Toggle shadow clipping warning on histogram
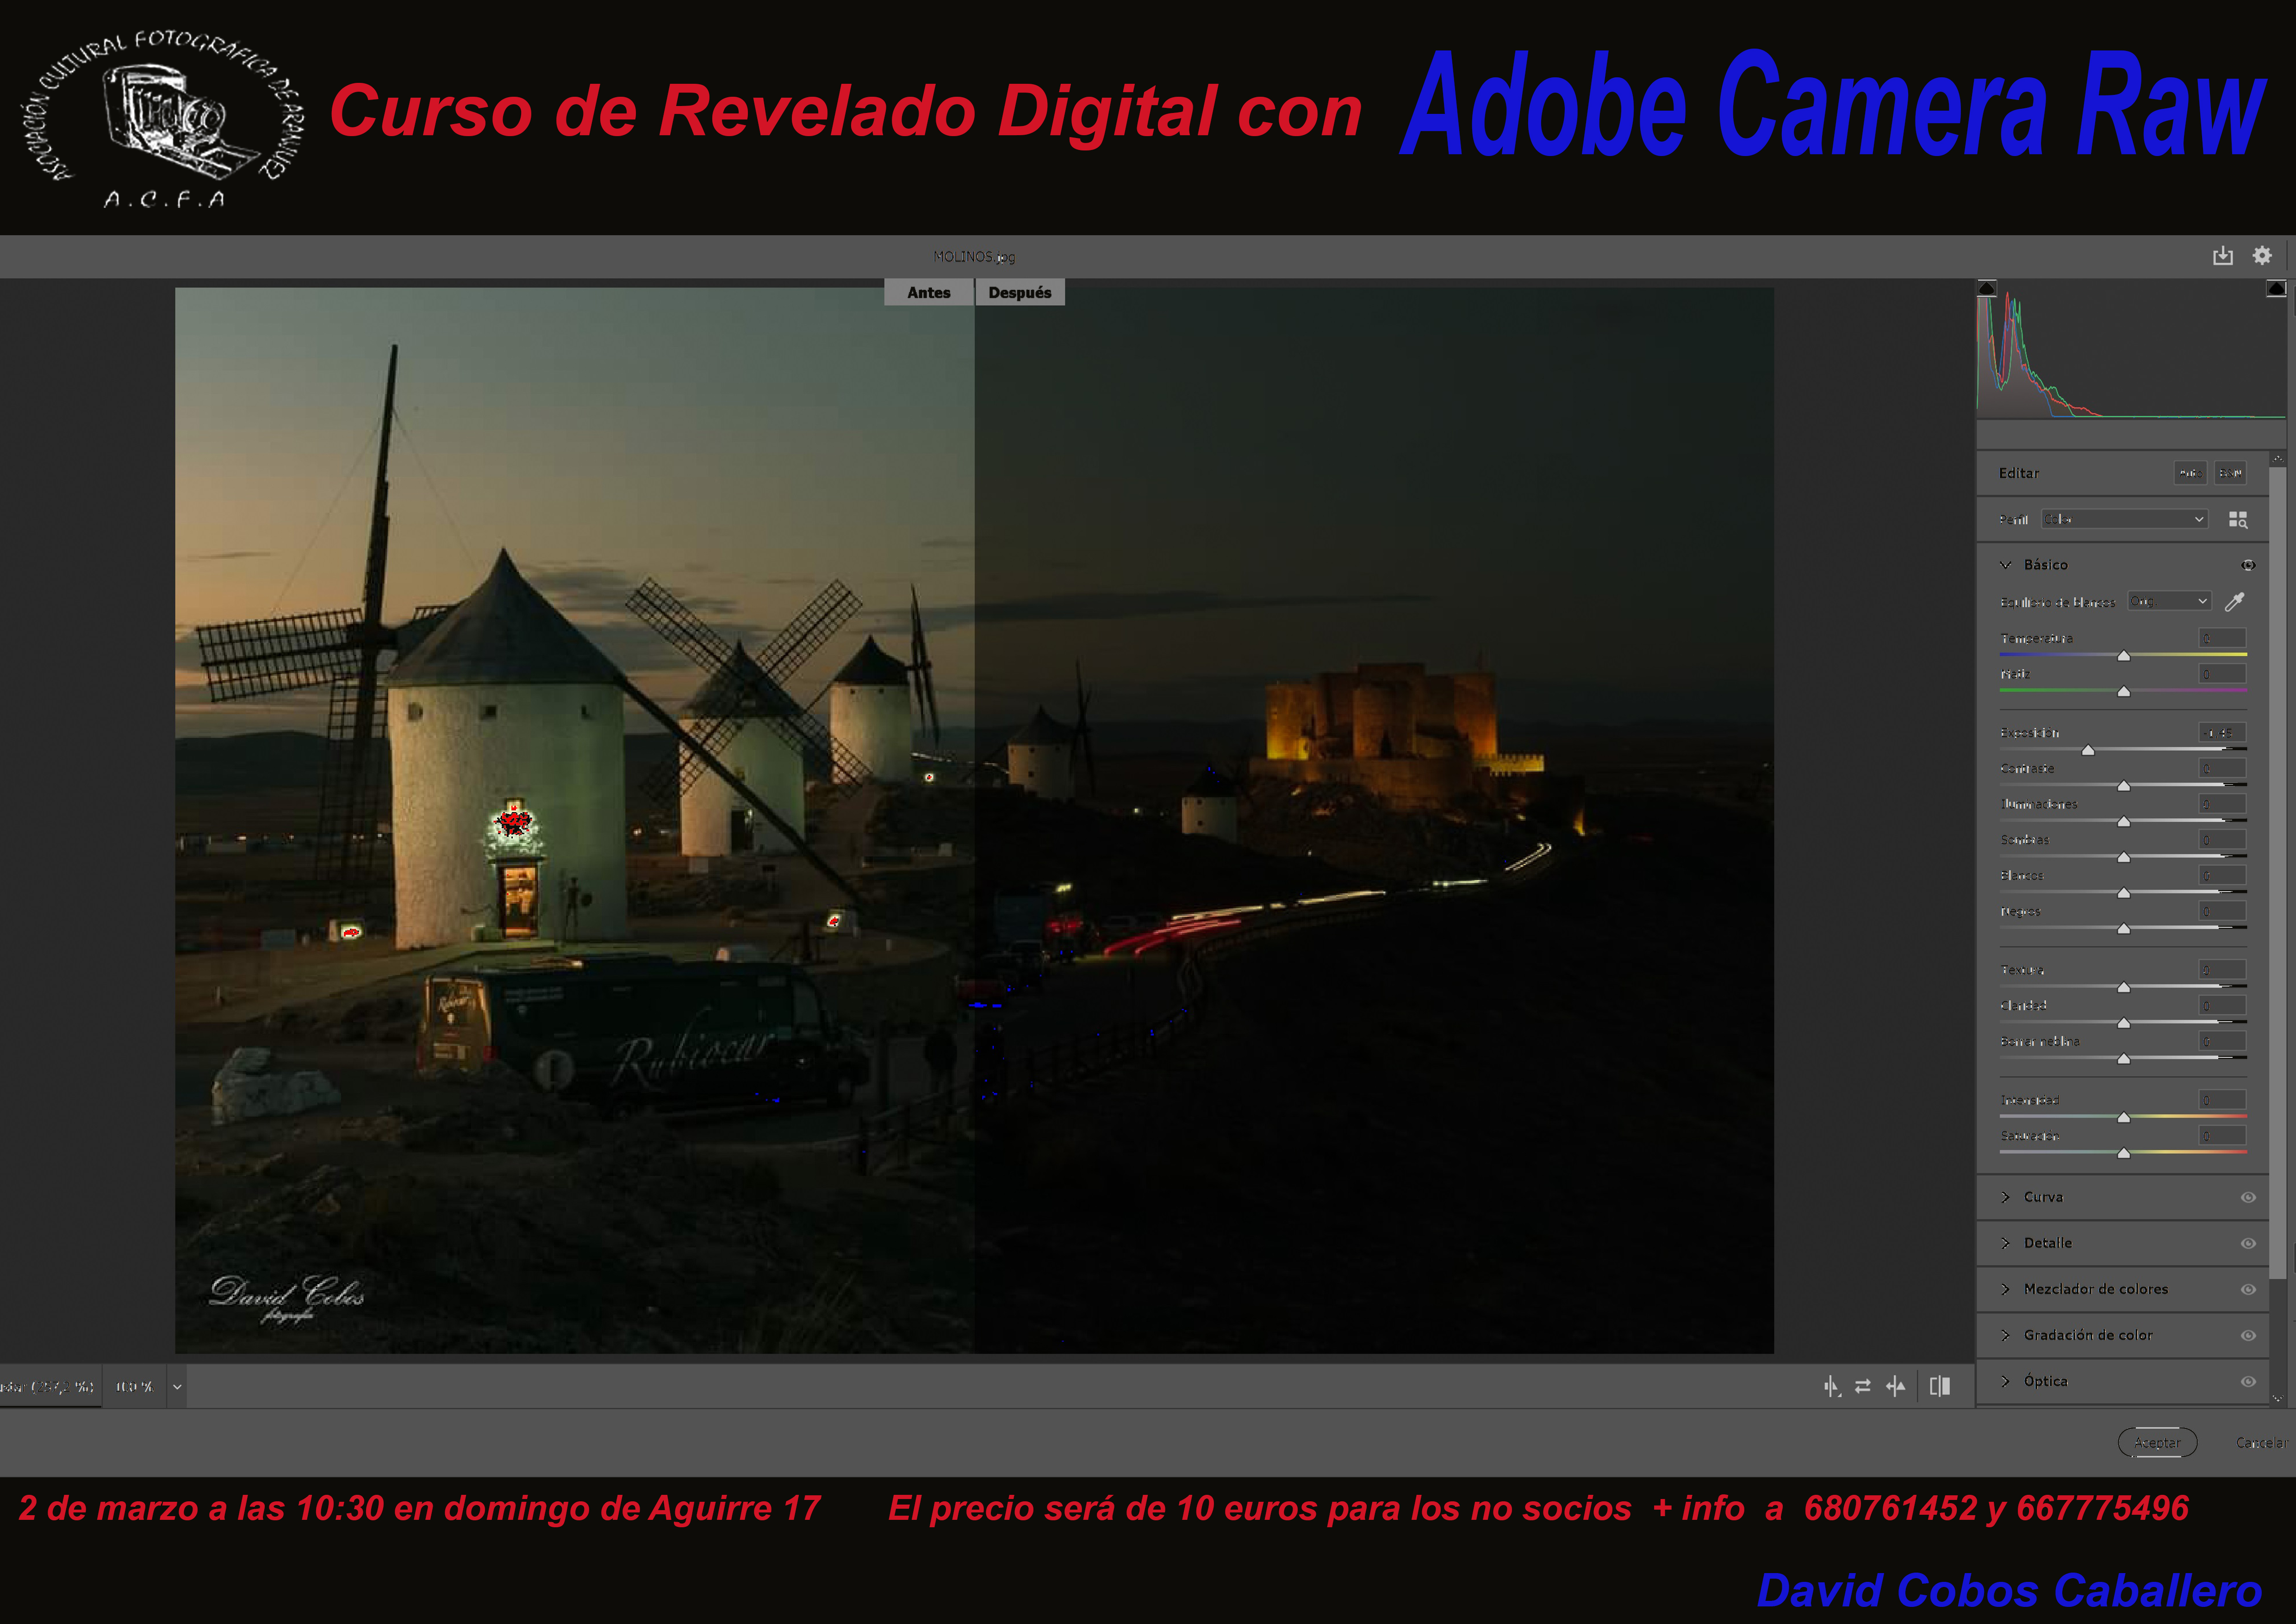 pyautogui.click(x=1987, y=289)
